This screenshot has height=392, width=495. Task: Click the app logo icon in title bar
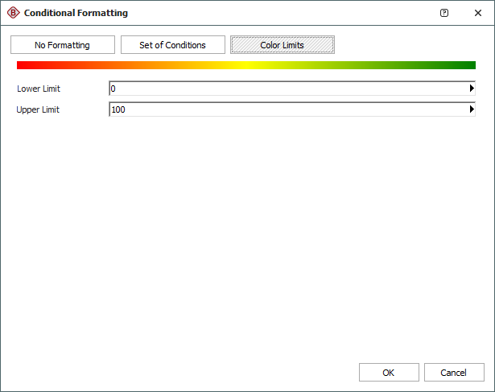13,13
